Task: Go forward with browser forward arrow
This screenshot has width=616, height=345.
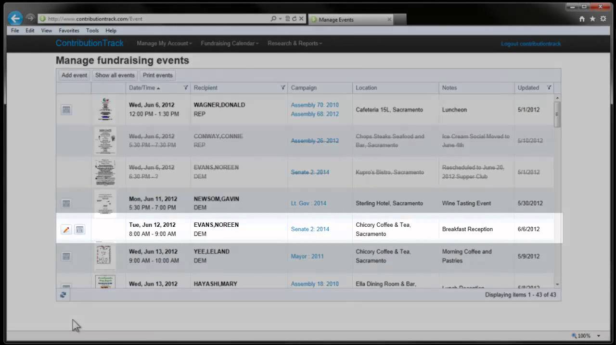Action: [30, 18]
